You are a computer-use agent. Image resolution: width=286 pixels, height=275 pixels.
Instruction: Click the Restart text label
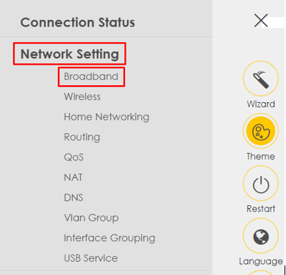coord(261,209)
